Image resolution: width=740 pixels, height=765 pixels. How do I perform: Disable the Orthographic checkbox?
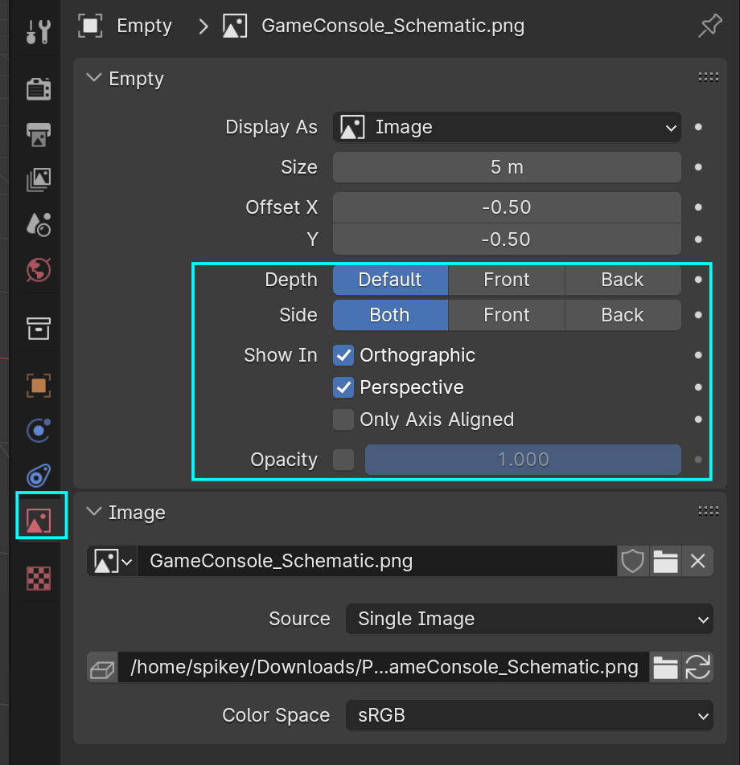(x=344, y=355)
